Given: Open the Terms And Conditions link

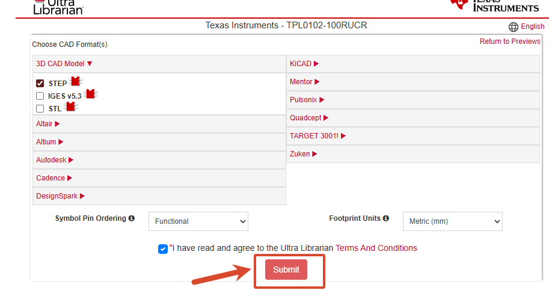Looking at the screenshot, I should 376,248.
